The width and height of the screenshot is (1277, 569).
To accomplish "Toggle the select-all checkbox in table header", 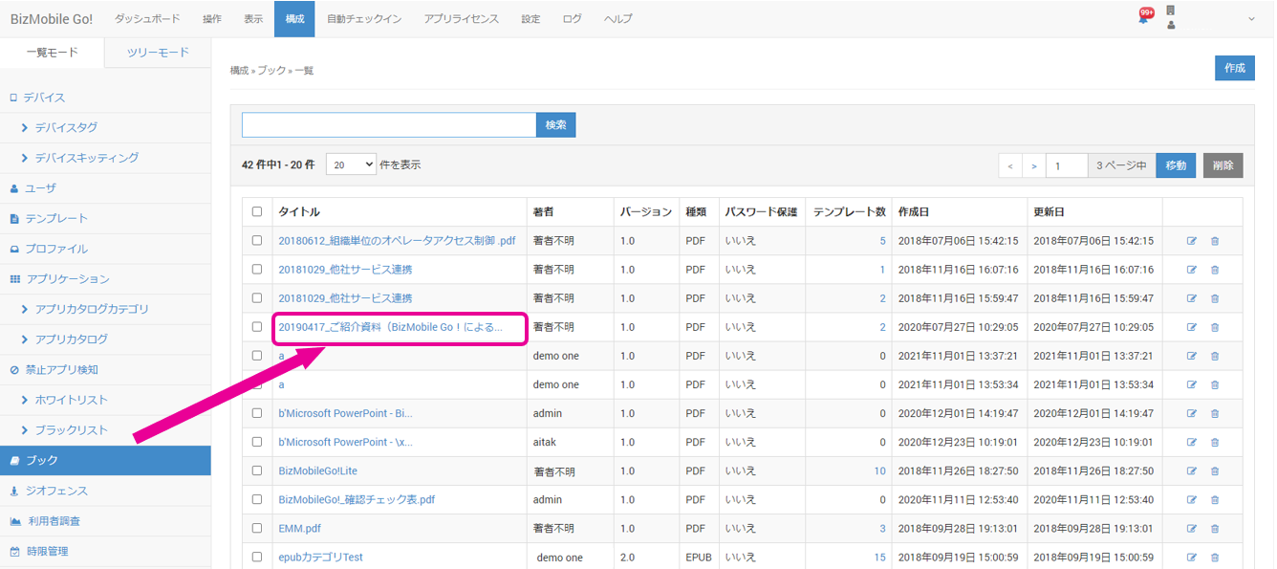I will [256, 212].
